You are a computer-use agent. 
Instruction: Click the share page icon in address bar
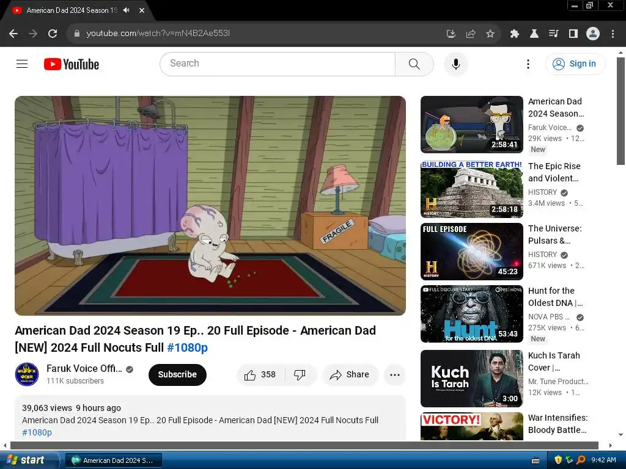click(x=471, y=34)
